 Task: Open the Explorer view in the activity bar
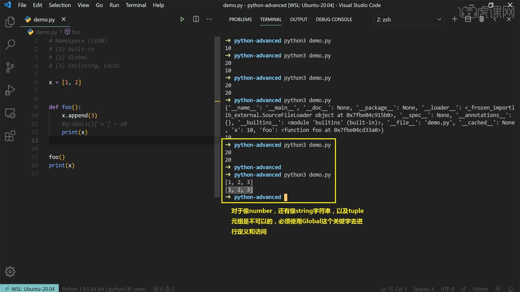tap(10, 22)
